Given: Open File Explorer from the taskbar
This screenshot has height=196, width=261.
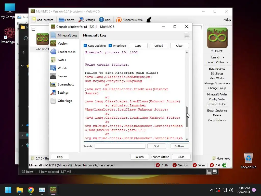Looking at the screenshot, I should point(19,190).
